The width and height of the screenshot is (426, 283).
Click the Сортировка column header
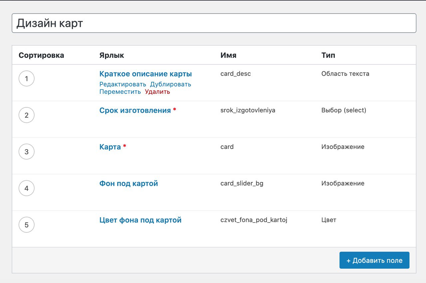click(41, 55)
